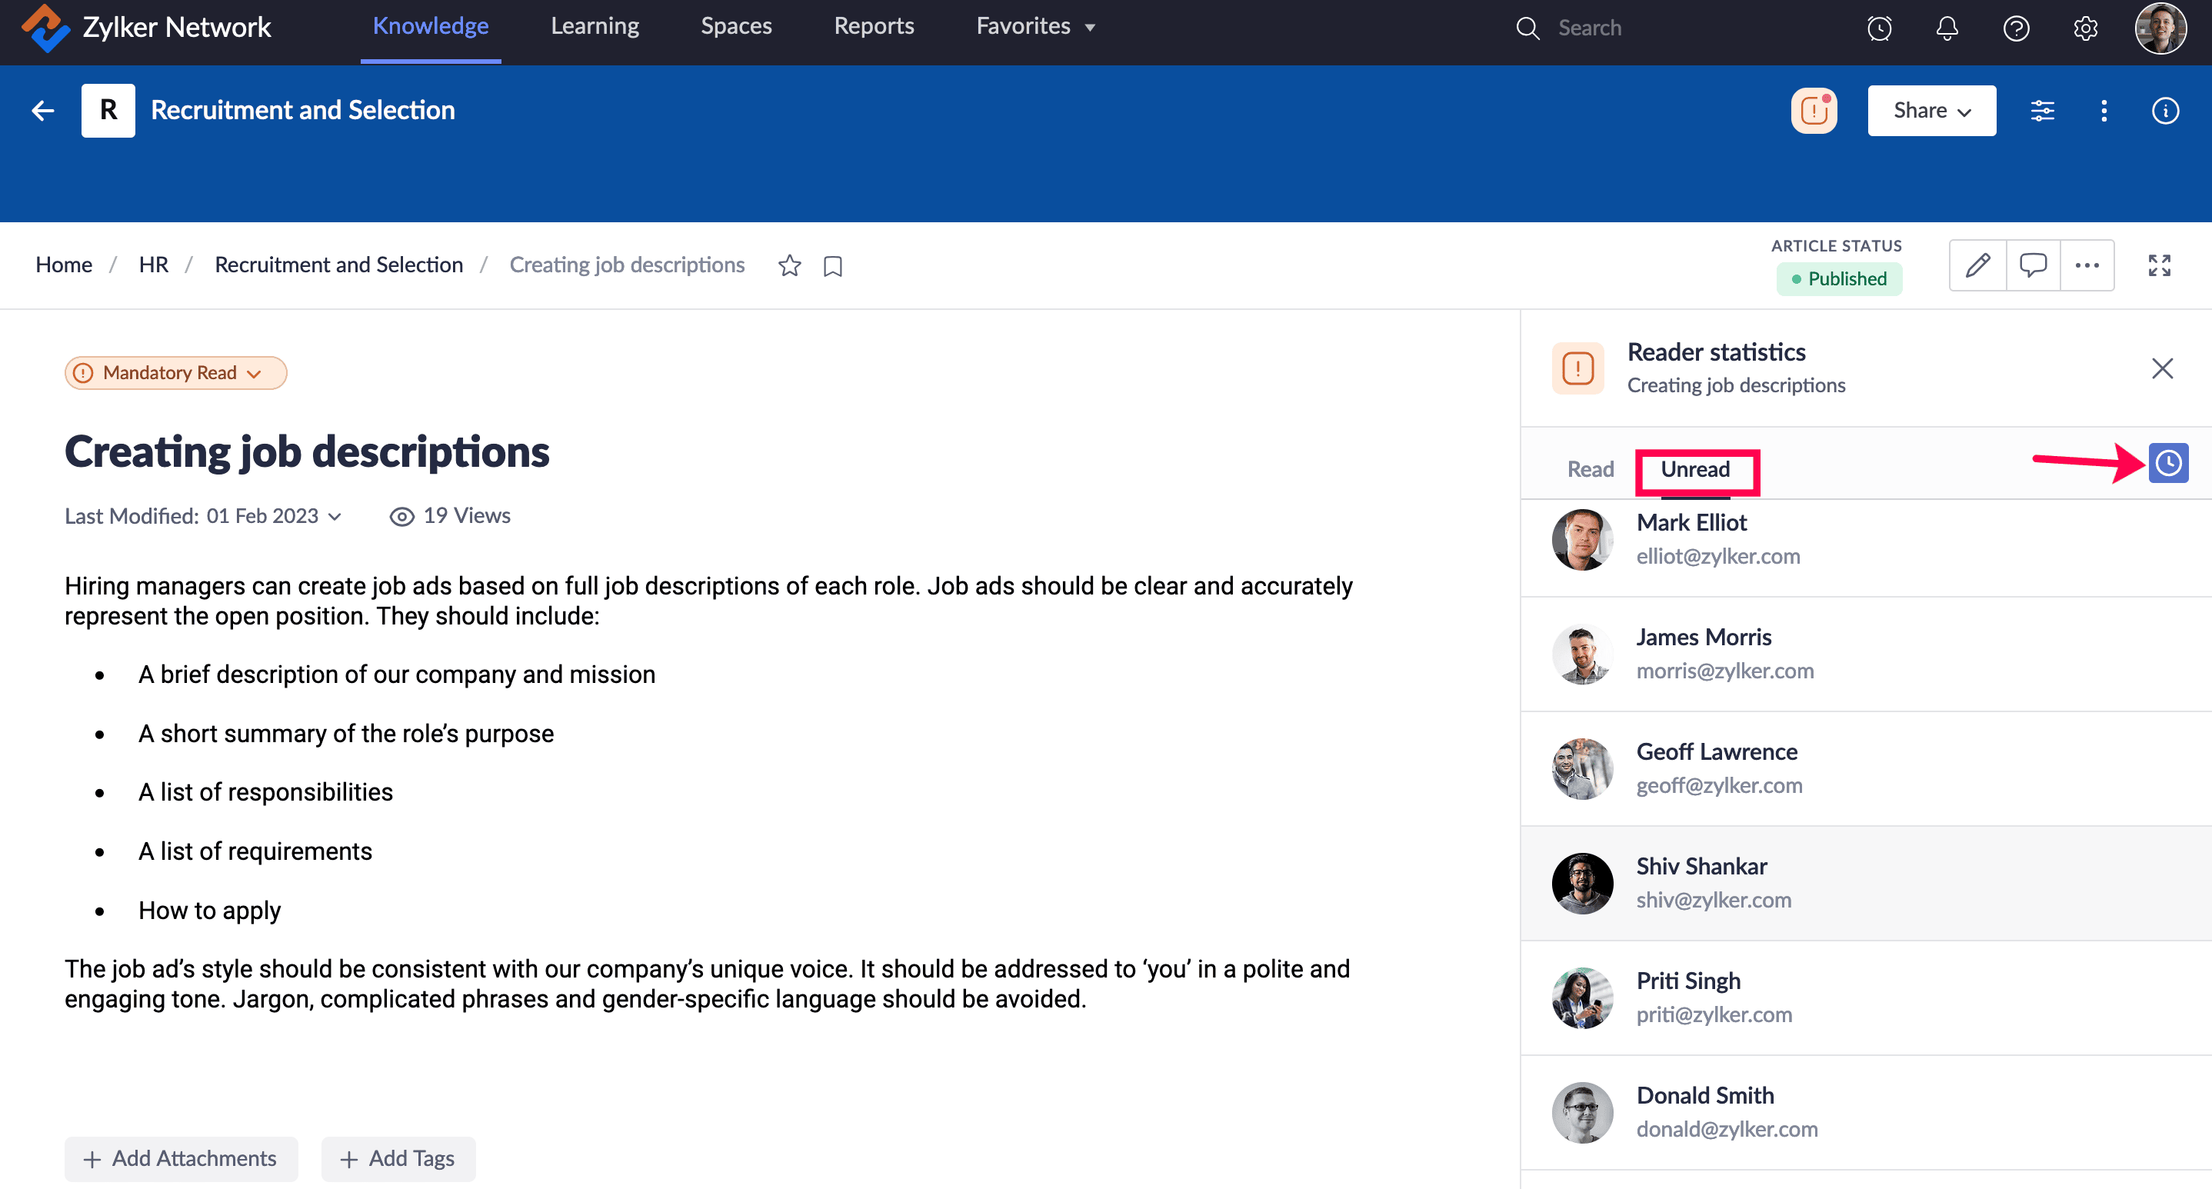Open the article comments icon
The width and height of the screenshot is (2212, 1189).
click(2033, 265)
